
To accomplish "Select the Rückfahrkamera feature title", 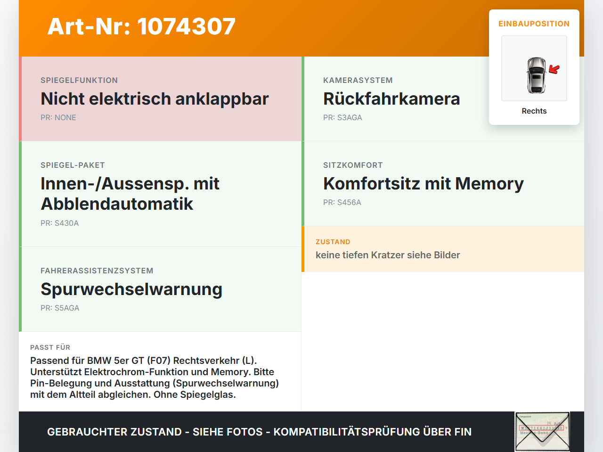I will (391, 99).
